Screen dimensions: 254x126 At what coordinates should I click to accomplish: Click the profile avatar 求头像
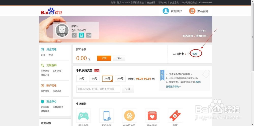click(62, 30)
